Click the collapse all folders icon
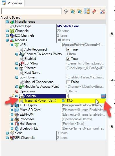Image resolution: width=115 pixels, height=156 pixels. tap(80, 11)
